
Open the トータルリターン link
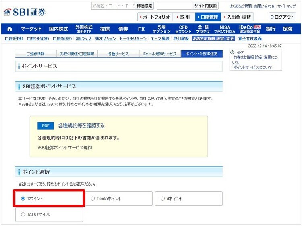point(133,39)
